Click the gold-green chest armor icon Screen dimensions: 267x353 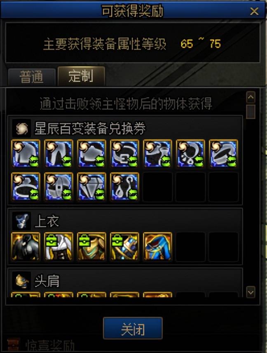[x=91, y=247]
